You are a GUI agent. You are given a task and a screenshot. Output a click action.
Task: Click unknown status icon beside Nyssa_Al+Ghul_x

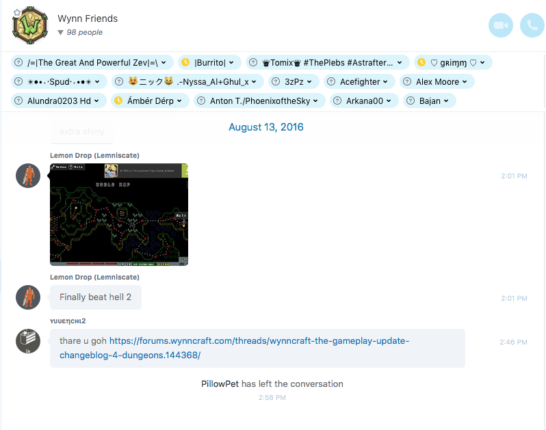click(119, 81)
